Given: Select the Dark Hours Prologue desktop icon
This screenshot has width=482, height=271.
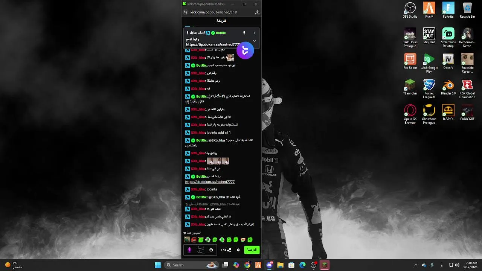Looking at the screenshot, I should [410, 38].
